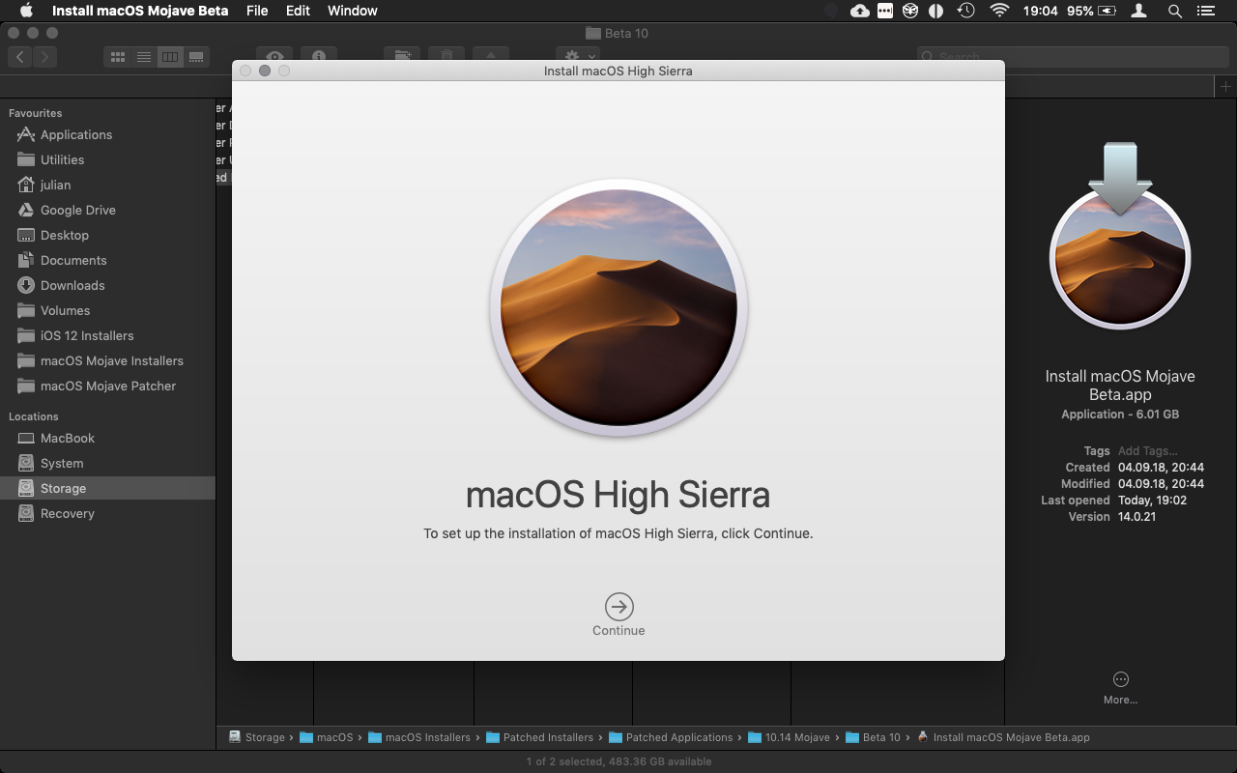Image resolution: width=1237 pixels, height=773 pixels.
Task: Select Recovery volume under Locations
Action: tap(68, 513)
